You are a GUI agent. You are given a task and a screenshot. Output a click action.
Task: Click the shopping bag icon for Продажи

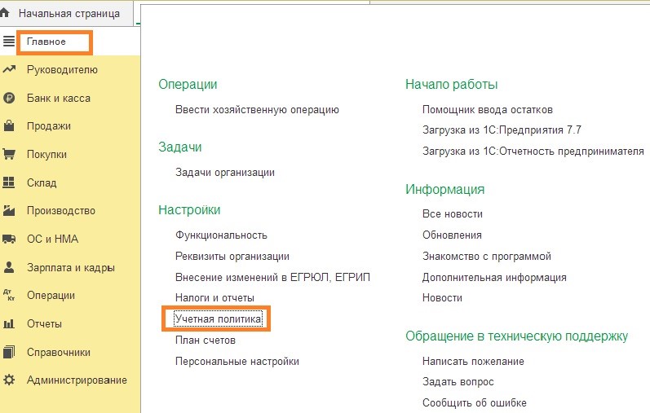pyautogui.click(x=9, y=126)
